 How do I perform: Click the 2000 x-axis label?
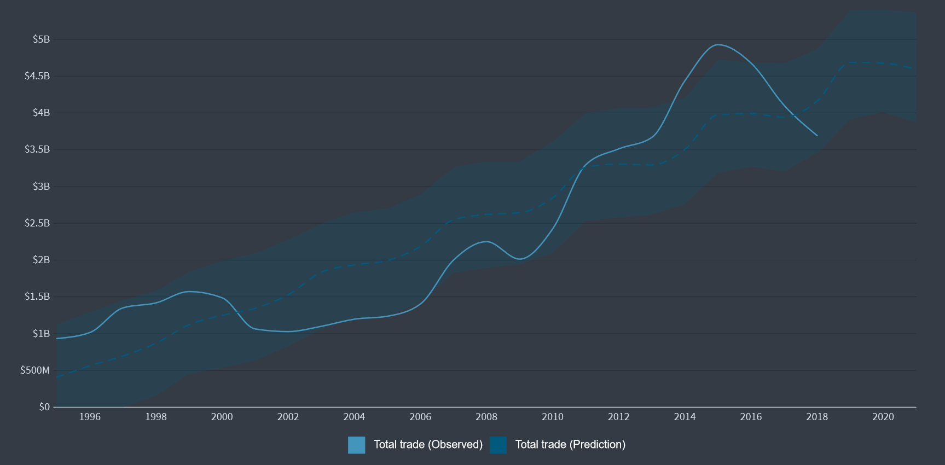tap(222, 417)
